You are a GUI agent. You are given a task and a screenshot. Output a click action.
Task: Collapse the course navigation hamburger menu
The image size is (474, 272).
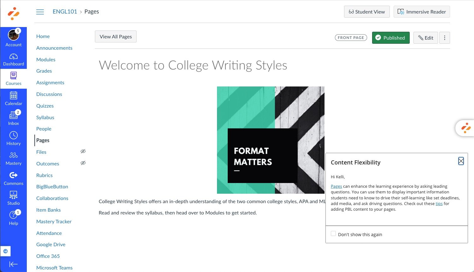pyautogui.click(x=40, y=12)
